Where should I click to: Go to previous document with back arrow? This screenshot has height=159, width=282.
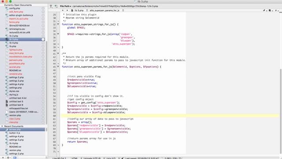pyautogui.click(x=63, y=11)
